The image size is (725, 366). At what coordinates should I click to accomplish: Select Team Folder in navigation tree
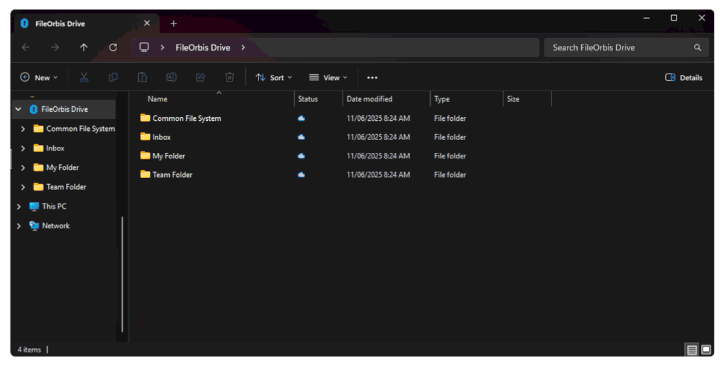click(66, 187)
